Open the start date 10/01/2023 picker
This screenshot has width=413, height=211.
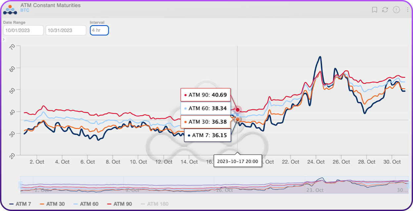coord(23,30)
